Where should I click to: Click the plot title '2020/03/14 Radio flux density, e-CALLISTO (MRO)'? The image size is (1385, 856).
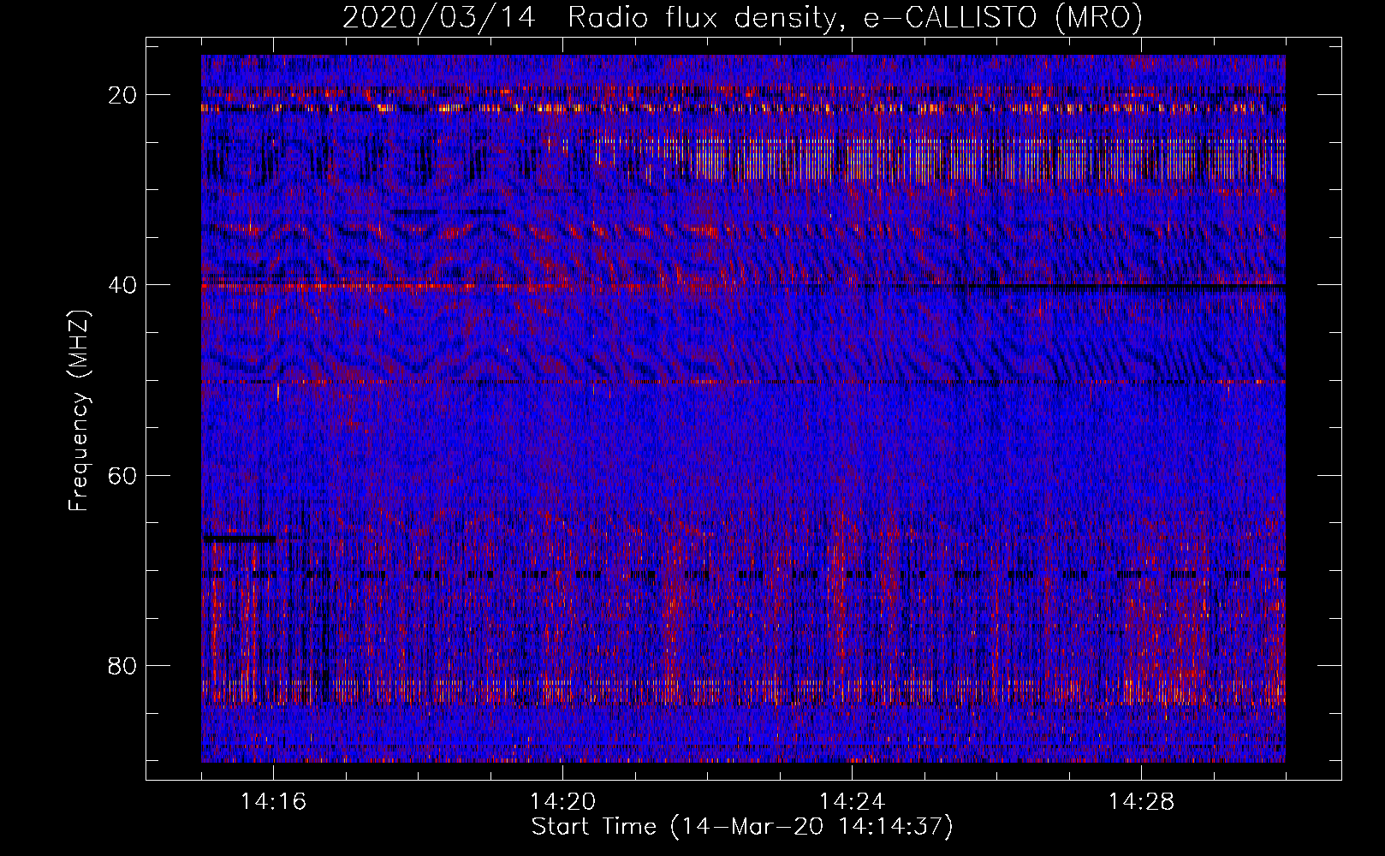(x=742, y=17)
